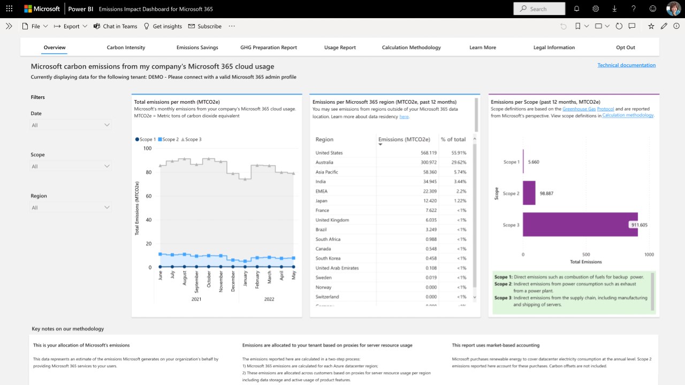Open the comments speech bubble

pyautogui.click(x=632, y=26)
